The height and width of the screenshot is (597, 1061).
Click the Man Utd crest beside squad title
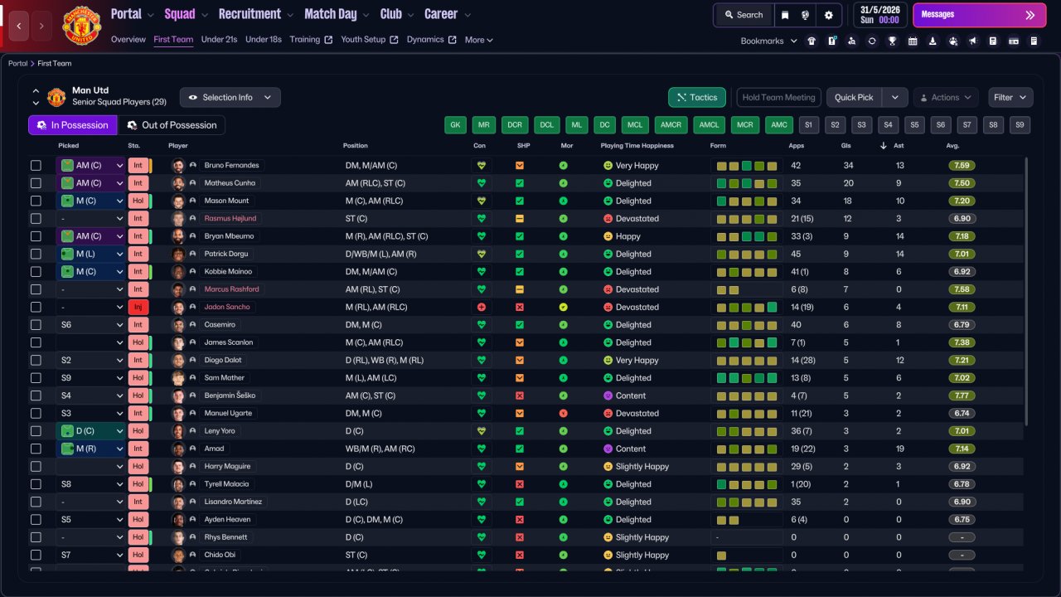tap(56, 97)
